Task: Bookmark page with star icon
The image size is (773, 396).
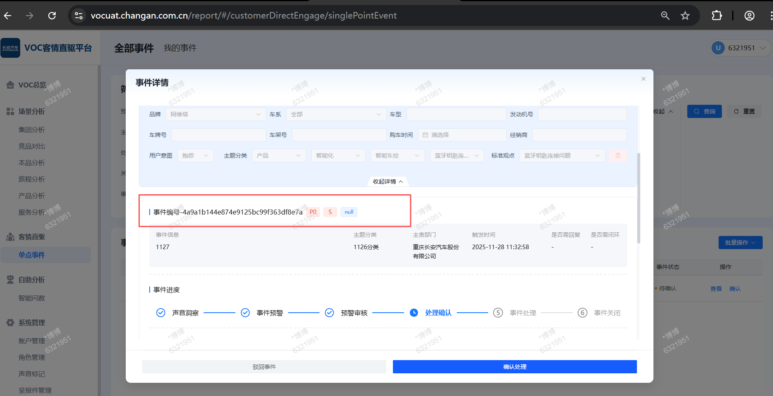Action: [685, 16]
